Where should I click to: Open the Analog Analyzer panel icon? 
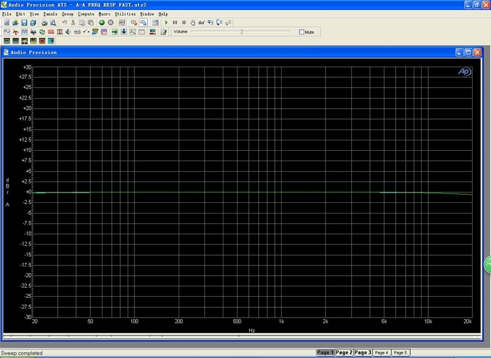pyautogui.click(x=15, y=32)
